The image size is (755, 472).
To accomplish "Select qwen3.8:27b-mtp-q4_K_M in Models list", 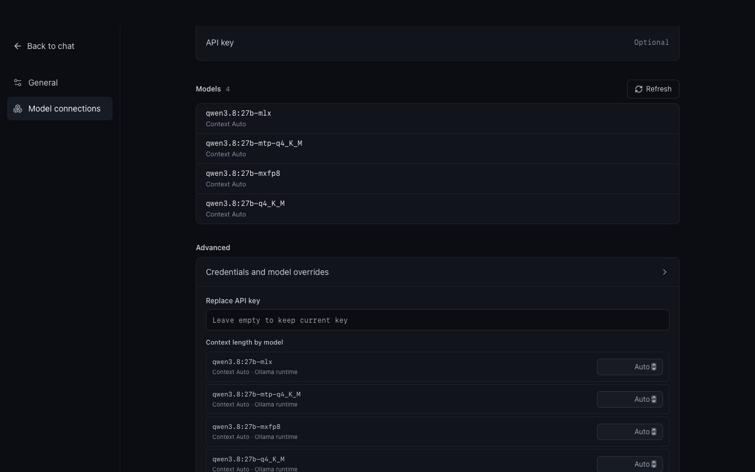I will point(438,149).
